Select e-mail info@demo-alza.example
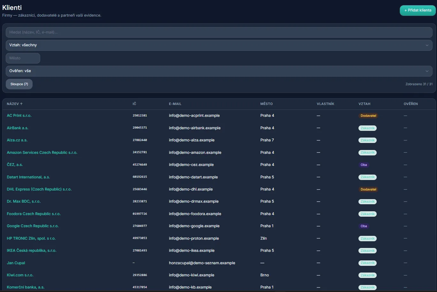This screenshot has height=292, width=437. pyautogui.click(x=192, y=140)
